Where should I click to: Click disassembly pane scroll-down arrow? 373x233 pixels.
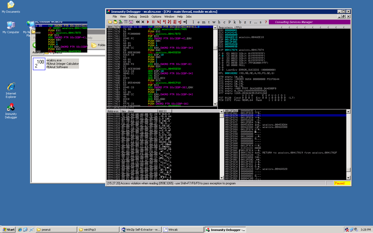coord(215,104)
